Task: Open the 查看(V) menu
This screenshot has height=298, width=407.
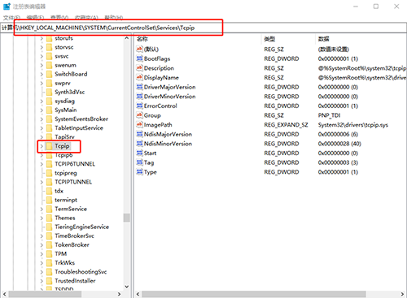Action: tap(59, 18)
